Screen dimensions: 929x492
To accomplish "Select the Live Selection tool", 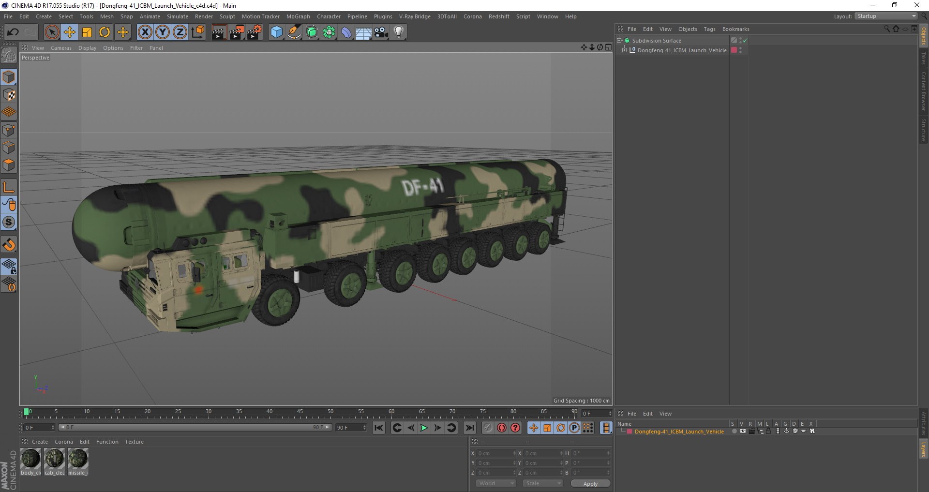I will pyautogui.click(x=52, y=32).
